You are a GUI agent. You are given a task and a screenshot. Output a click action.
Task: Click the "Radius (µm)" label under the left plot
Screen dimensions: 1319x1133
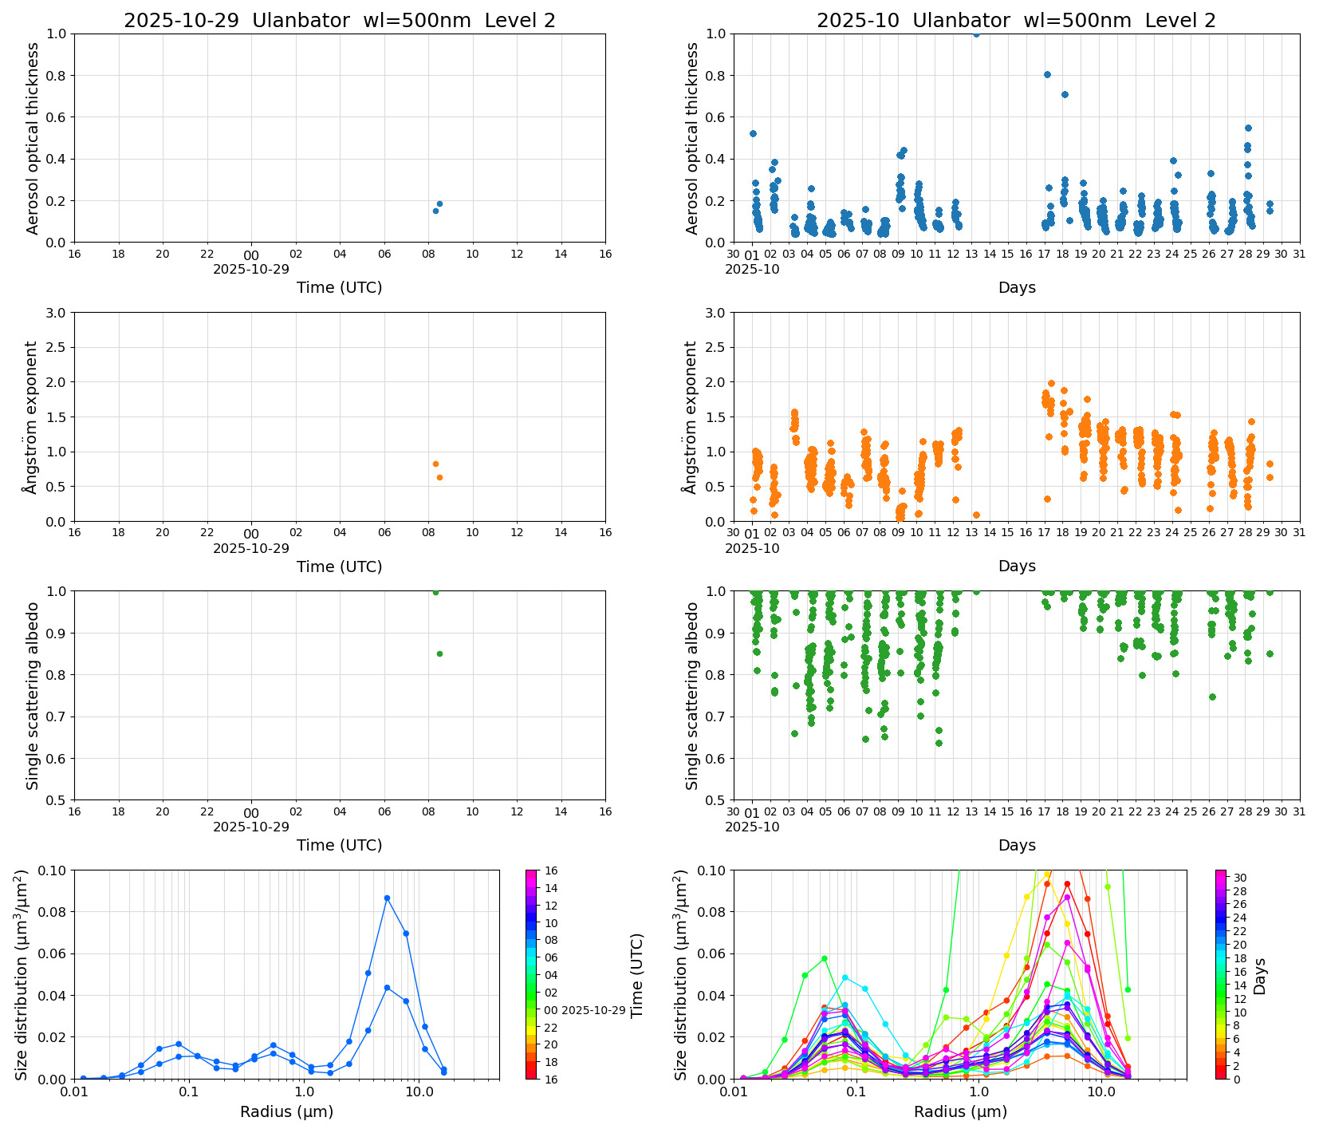(286, 1111)
